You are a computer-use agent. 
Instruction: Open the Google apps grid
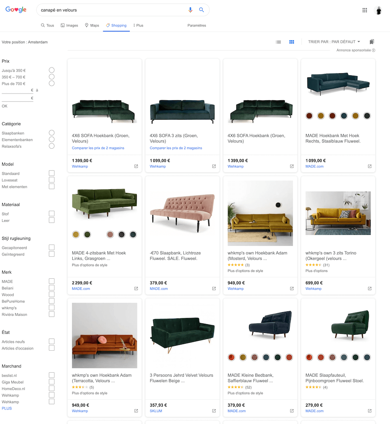365,10
